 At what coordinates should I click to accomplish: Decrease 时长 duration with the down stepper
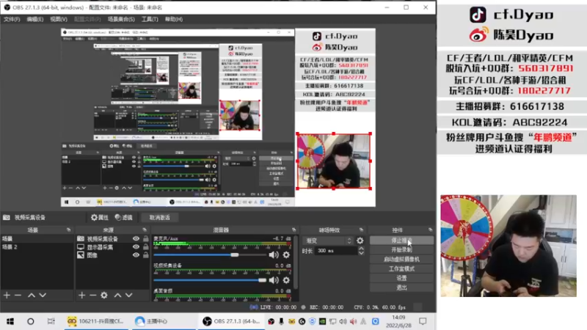(361, 253)
